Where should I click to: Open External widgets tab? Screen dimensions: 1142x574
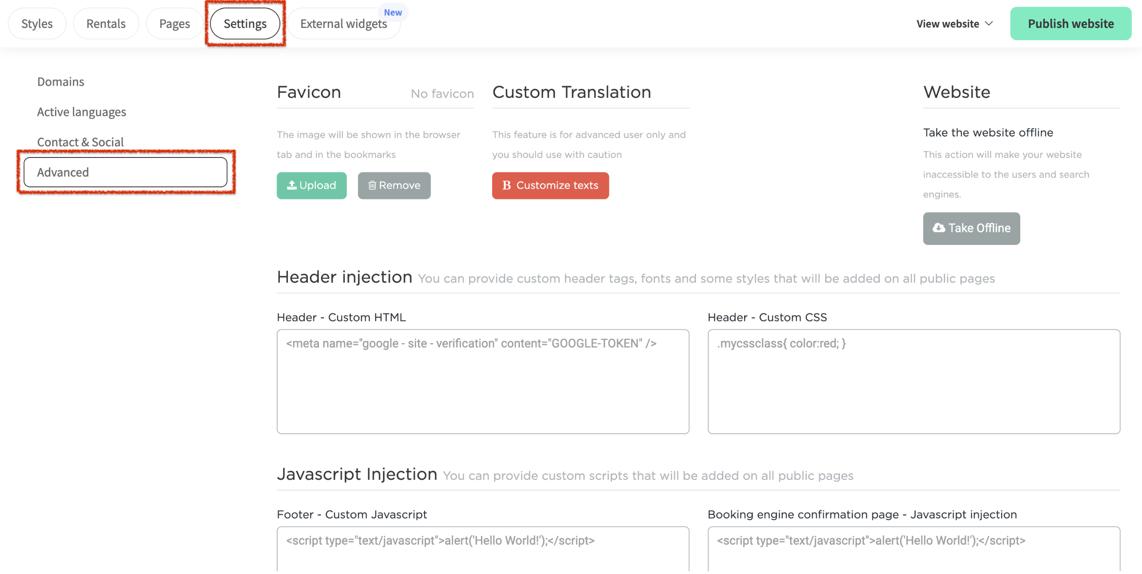pos(343,23)
